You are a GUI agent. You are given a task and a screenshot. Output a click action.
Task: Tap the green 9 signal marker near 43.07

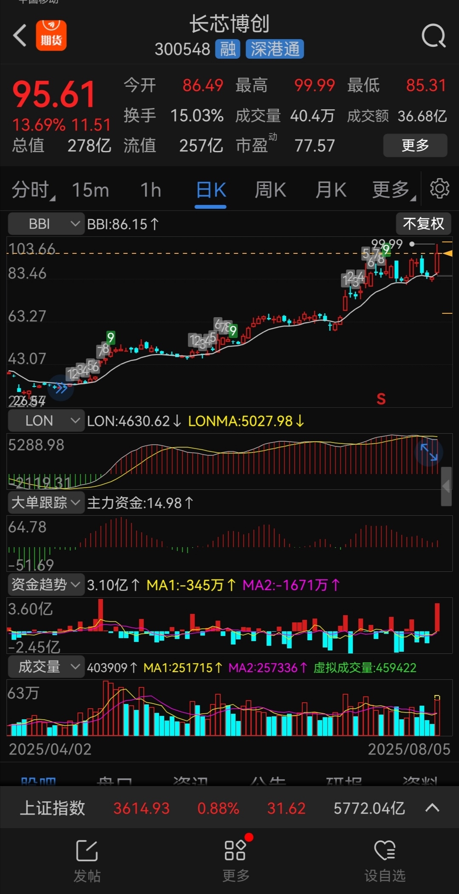click(x=110, y=338)
